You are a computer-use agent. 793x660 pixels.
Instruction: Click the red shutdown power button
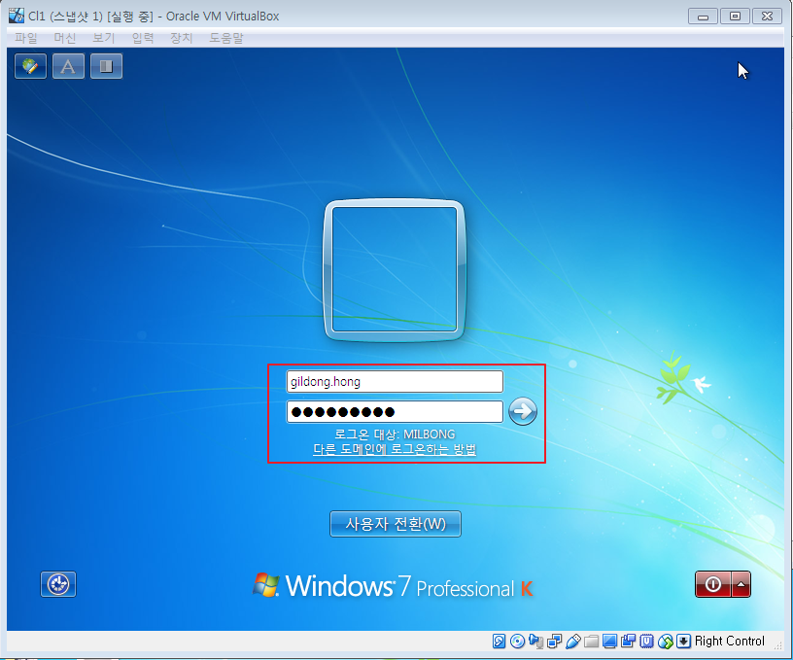pyautogui.click(x=713, y=584)
